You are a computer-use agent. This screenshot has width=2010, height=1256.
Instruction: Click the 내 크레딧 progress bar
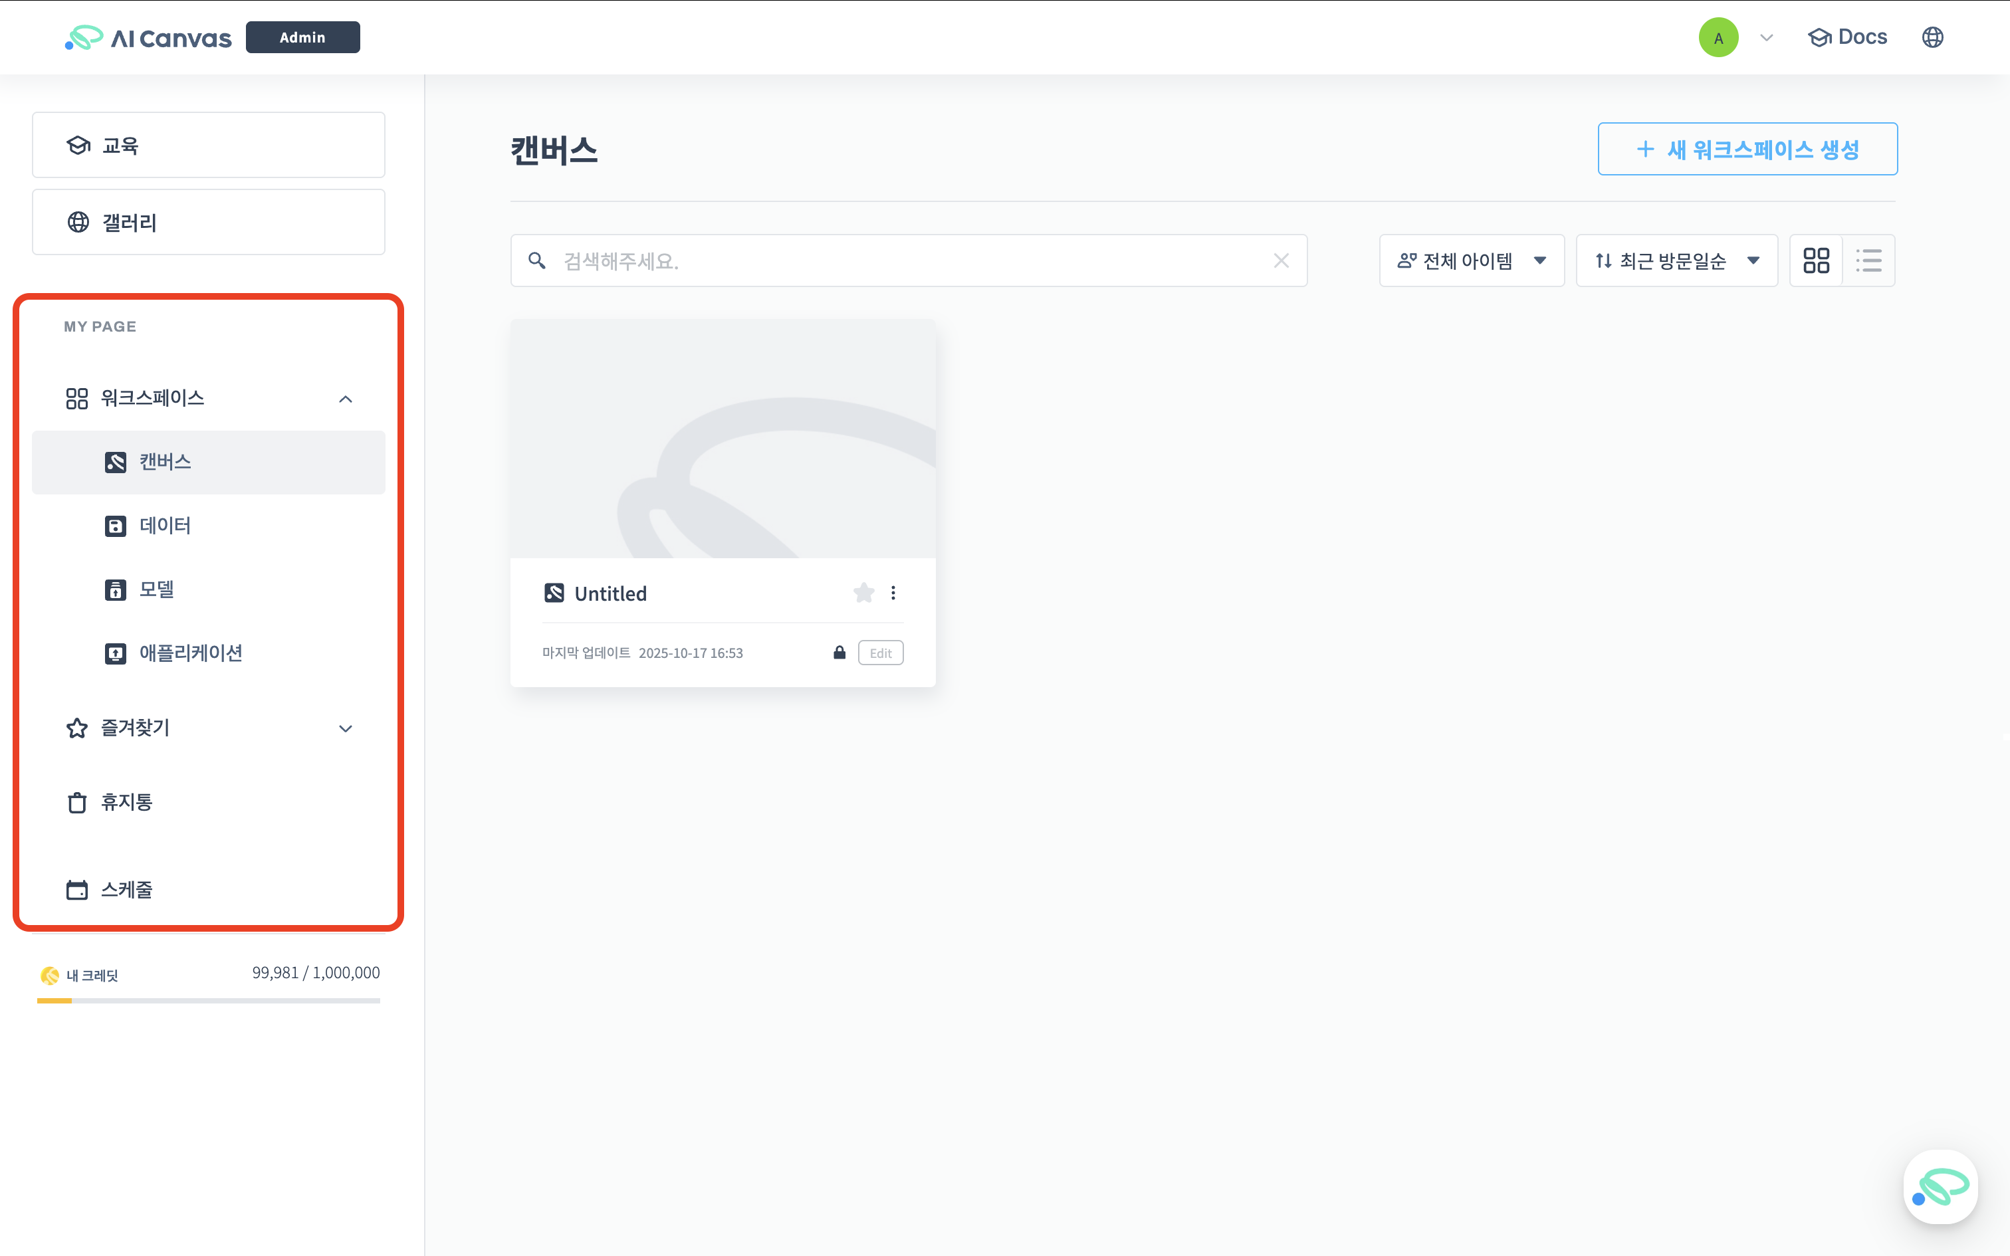[x=207, y=1001]
